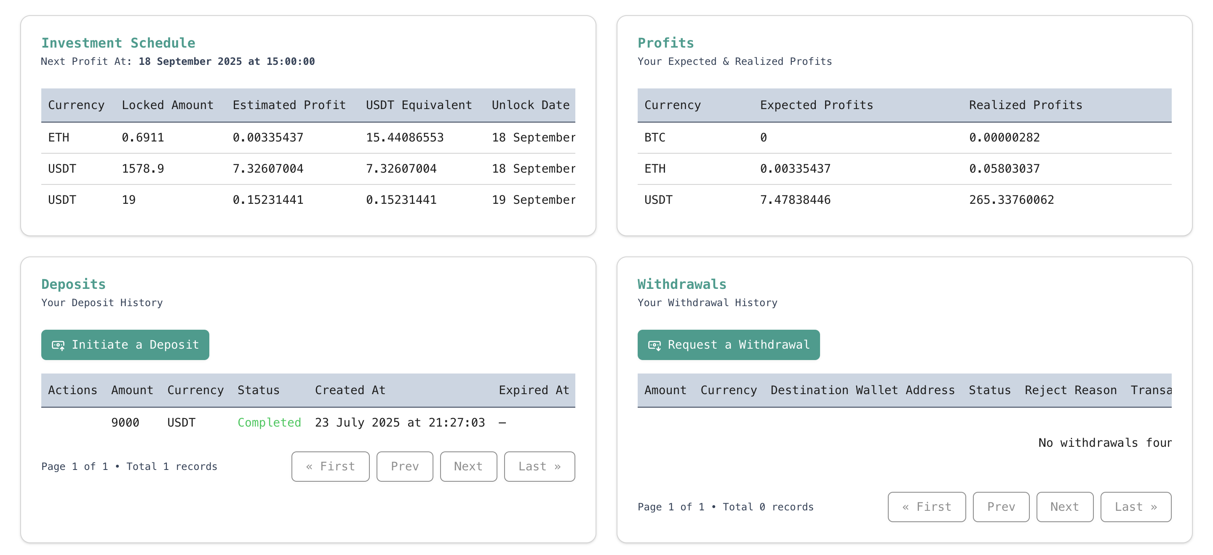Click expected profit 7.47838446
1213x555 pixels.
tap(795, 200)
